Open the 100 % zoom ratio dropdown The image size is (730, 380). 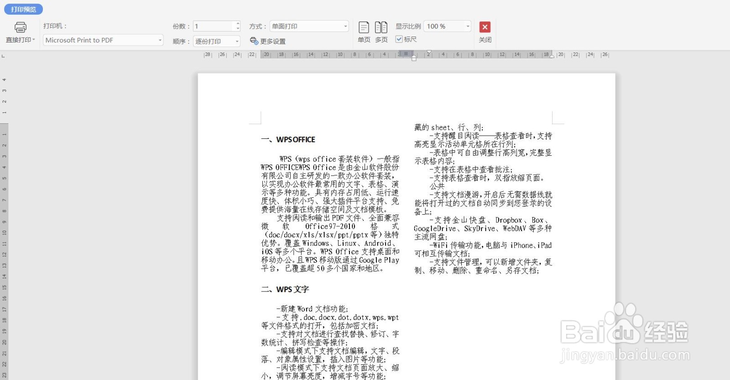pos(448,26)
